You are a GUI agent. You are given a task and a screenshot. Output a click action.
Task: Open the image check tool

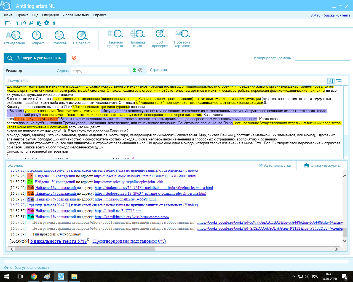click(182, 38)
